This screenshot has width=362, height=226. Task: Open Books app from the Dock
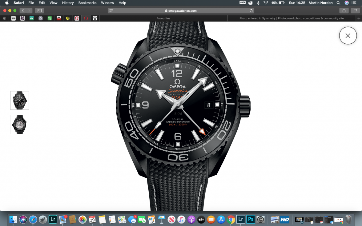pos(211,219)
